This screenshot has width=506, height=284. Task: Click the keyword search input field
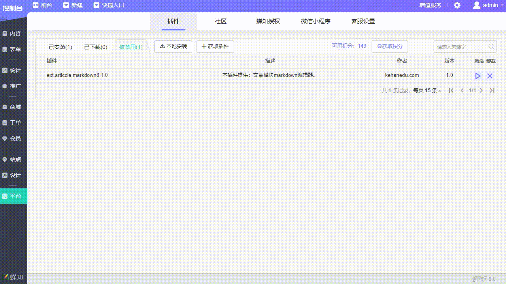pos(461,47)
